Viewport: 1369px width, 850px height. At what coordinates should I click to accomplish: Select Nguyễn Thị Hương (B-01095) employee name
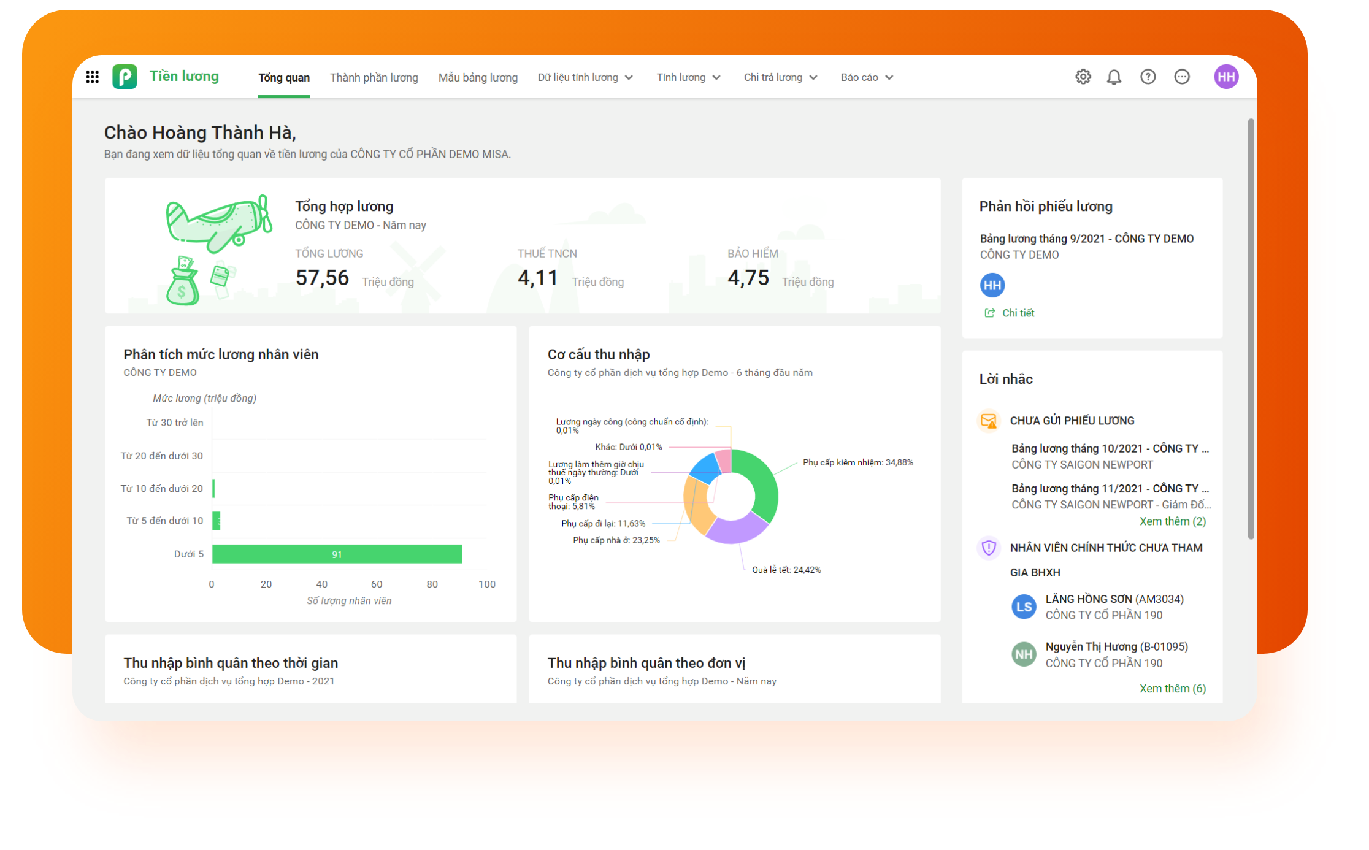click(x=1116, y=646)
